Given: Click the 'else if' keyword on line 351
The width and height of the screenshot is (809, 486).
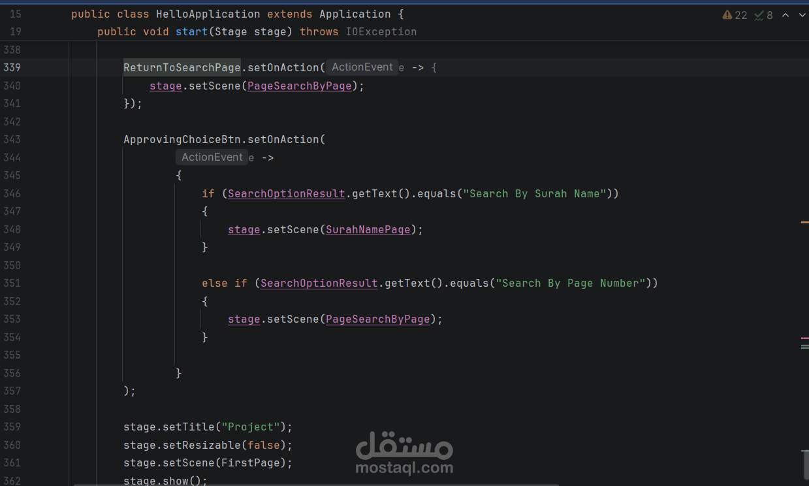Looking at the screenshot, I should pyautogui.click(x=225, y=283).
